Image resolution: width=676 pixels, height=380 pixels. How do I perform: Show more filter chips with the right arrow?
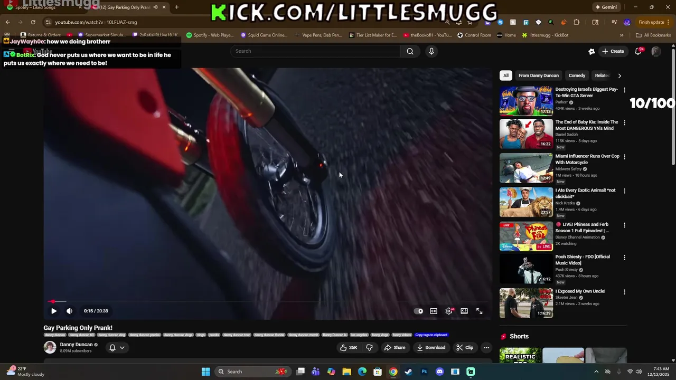[619, 75]
